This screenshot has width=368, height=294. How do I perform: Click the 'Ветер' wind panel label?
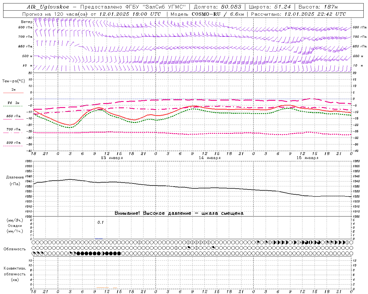point(26,22)
